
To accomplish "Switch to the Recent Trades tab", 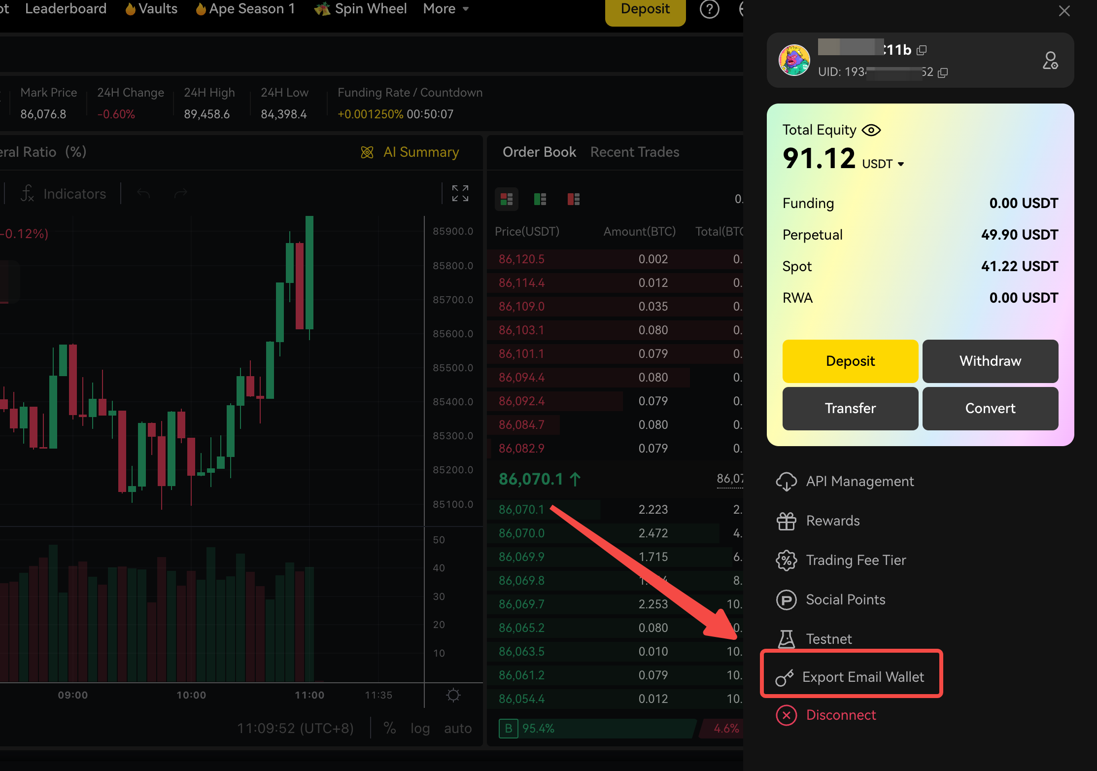I will pyautogui.click(x=634, y=152).
